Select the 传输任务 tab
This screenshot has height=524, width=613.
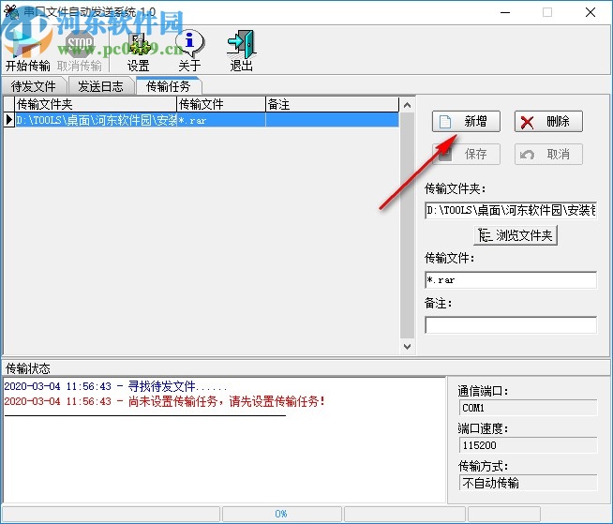(168, 85)
